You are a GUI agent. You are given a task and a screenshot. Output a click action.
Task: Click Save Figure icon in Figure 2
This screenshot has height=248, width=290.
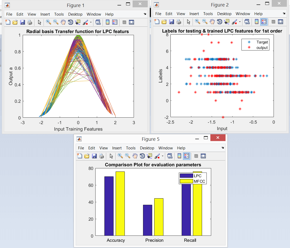pyautogui.click(x=171, y=22)
